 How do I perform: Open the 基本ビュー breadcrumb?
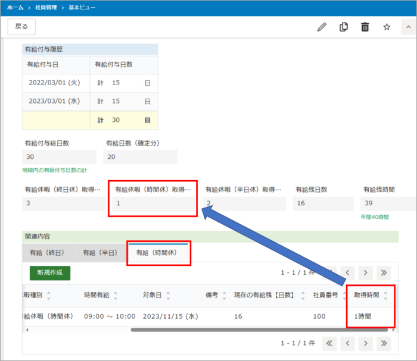82,7
